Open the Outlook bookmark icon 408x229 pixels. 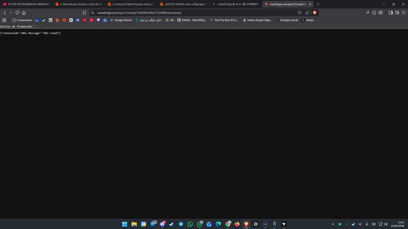(x=105, y=20)
